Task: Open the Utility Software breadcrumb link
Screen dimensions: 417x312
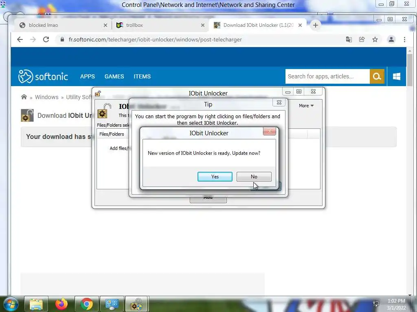Action: [x=79, y=97]
